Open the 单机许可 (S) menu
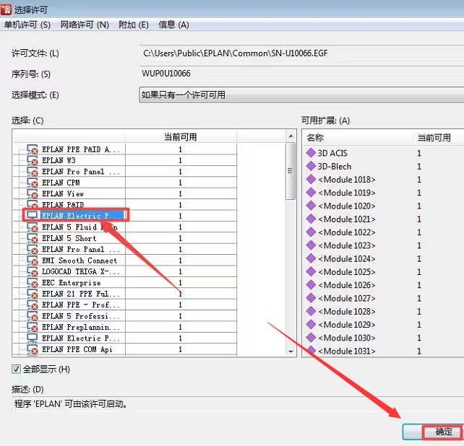The image size is (464, 446). [27, 25]
